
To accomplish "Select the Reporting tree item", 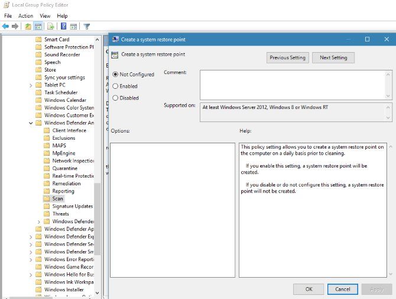I will coord(63,191).
